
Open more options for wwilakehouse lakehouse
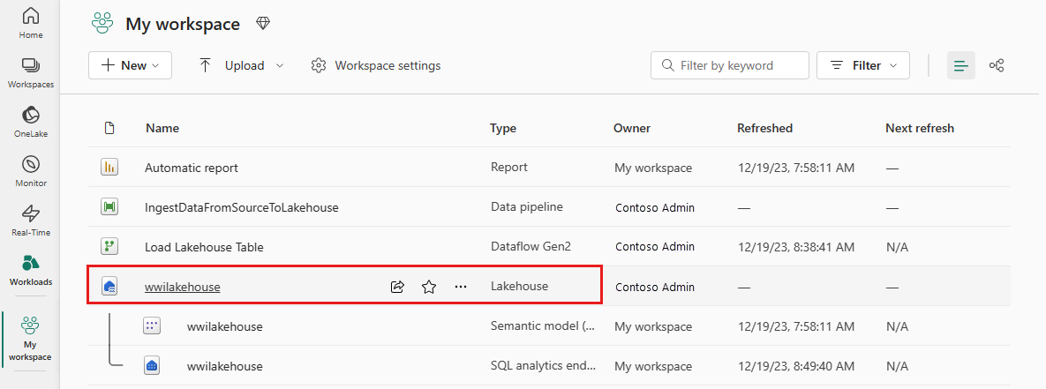coord(460,287)
